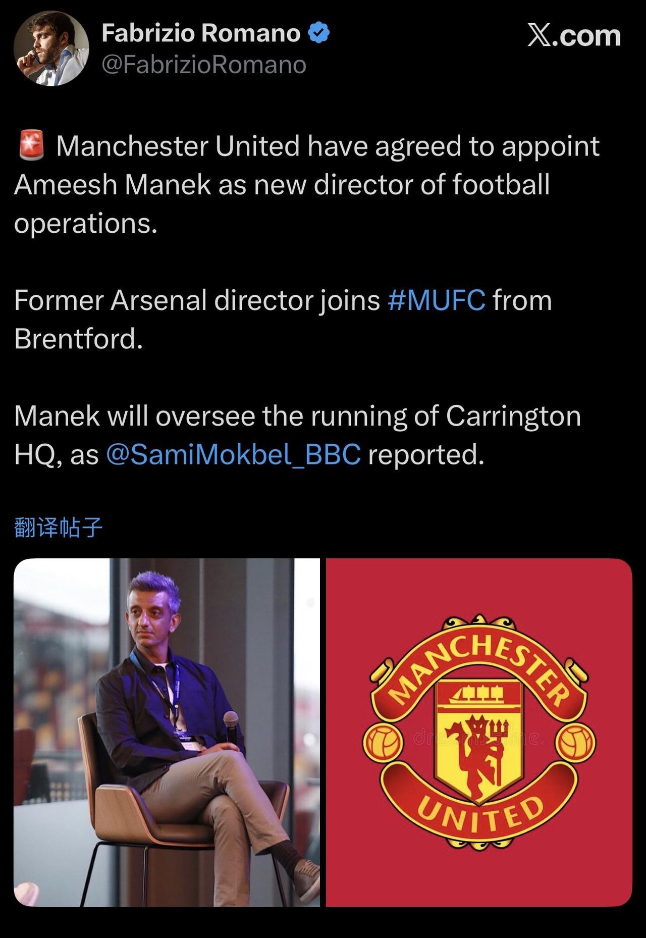Image resolution: width=646 pixels, height=938 pixels.
Task: Click the ship emblem on the crest
Action: (x=478, y=694)
